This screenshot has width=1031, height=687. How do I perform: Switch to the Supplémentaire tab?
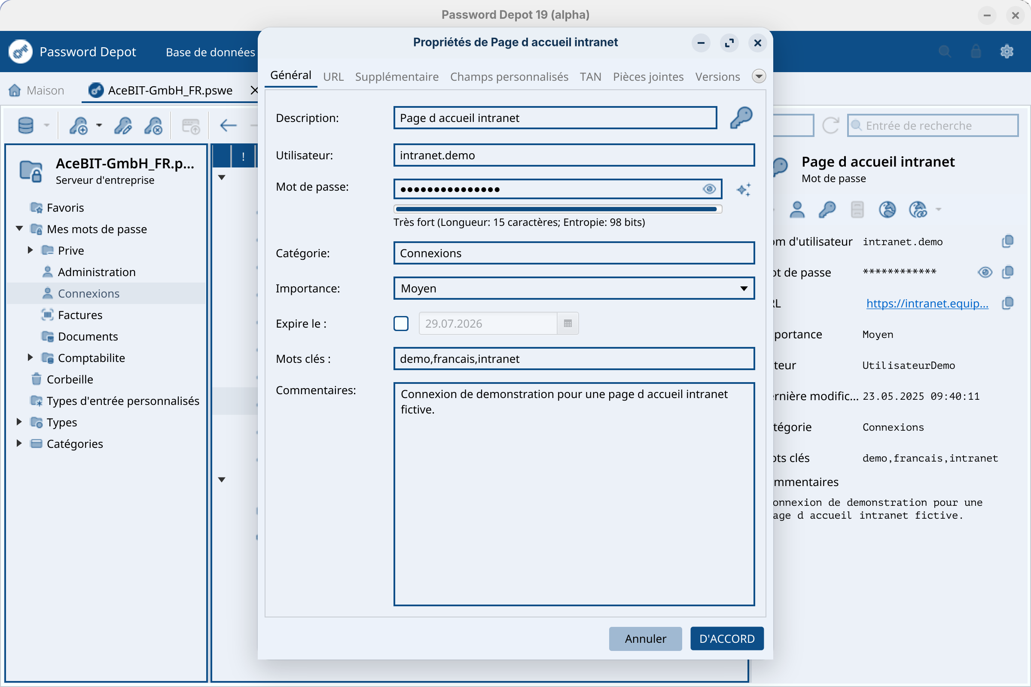pyautogui.click(x=397, y=77)
